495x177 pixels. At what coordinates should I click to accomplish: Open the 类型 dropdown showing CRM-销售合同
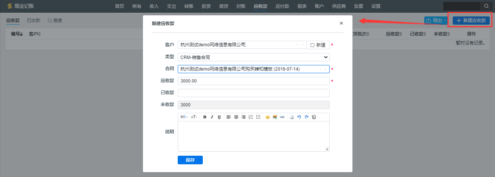pyautogui.click(x=253, y=57)
